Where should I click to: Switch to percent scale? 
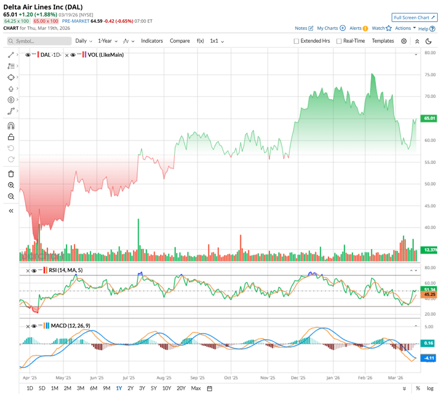tap(418, 388)
